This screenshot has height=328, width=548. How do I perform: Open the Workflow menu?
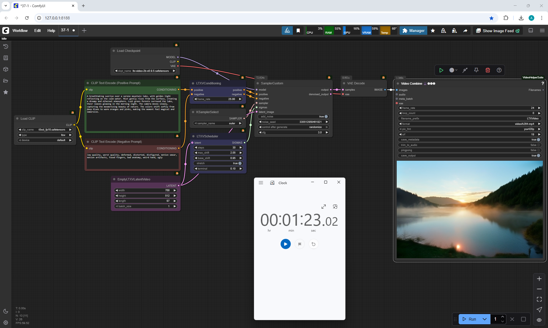pyautogui.click(x=20, y=31)
